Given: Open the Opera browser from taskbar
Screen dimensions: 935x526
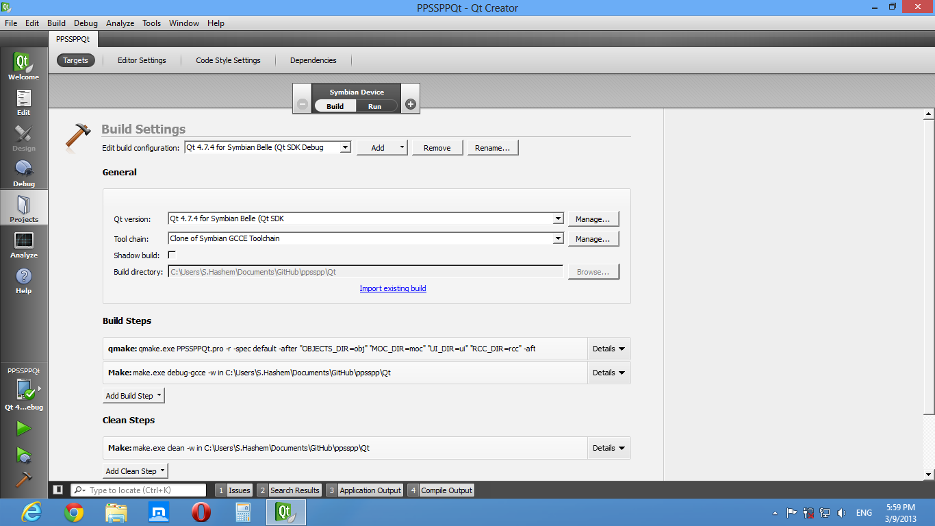Looking at the screenshot, I should tap(201, 512).
